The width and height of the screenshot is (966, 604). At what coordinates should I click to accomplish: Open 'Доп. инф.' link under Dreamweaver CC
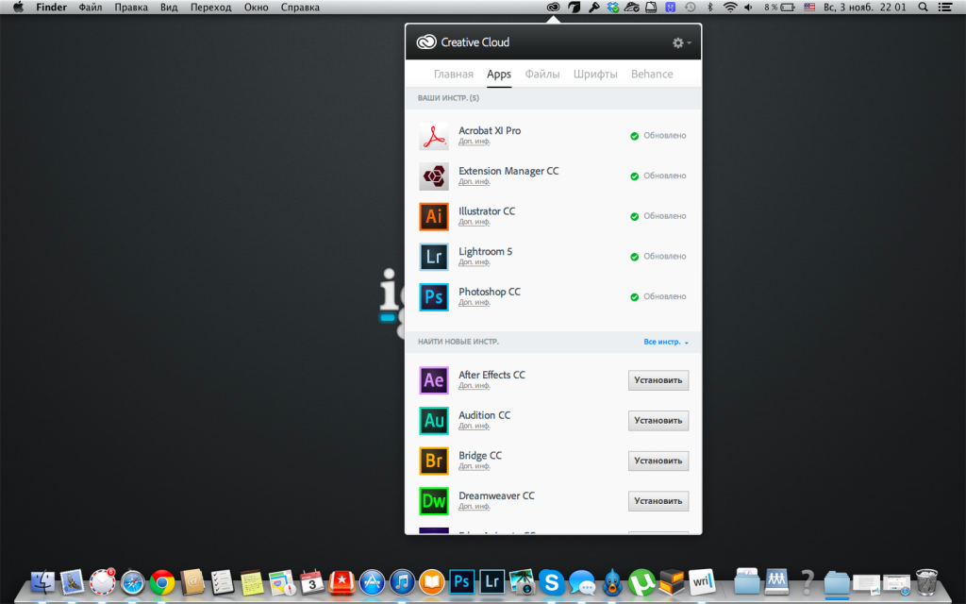tap(474, 507)
